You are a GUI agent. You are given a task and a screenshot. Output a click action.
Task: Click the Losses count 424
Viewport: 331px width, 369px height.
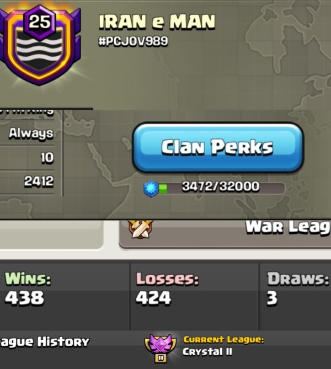coord(153,297)
